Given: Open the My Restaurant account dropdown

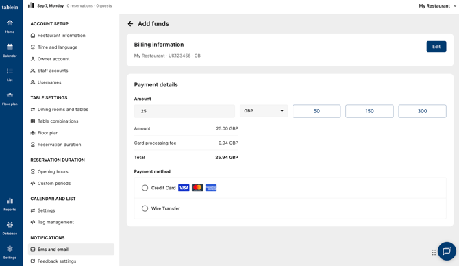Looking at the screenshot, I should tap(437, 6).
